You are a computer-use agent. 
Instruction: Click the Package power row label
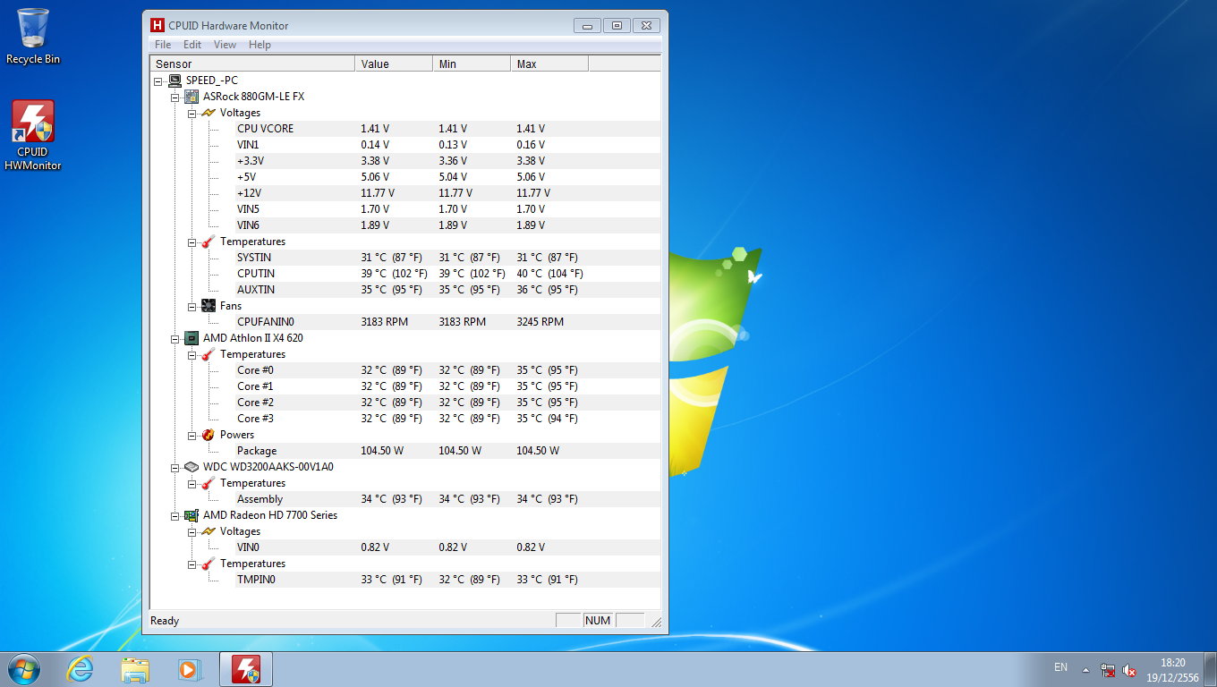click(257, 451)
